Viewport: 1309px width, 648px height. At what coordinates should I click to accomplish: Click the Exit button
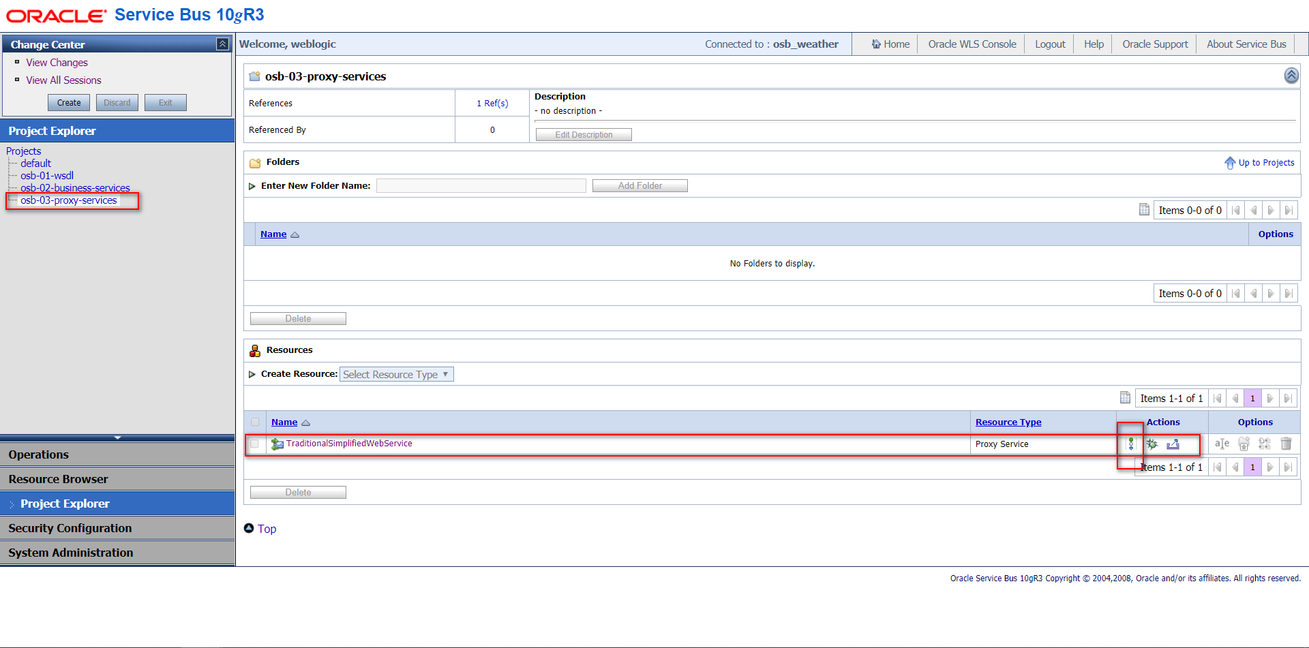coord(166,103)
